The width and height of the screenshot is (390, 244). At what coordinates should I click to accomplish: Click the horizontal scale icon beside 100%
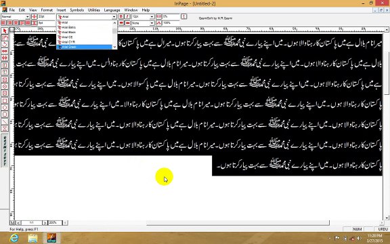[159, 23]
